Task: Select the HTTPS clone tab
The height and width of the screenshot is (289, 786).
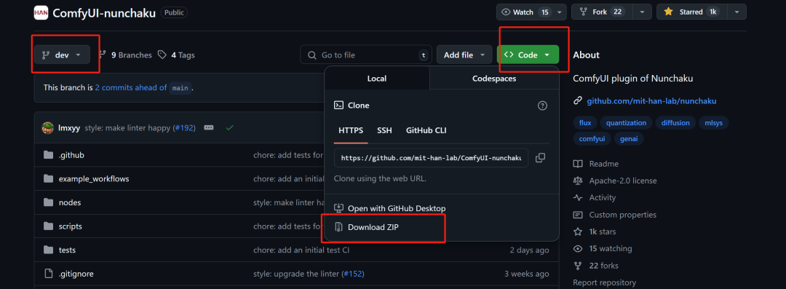Action: click(x=351, y=130)
